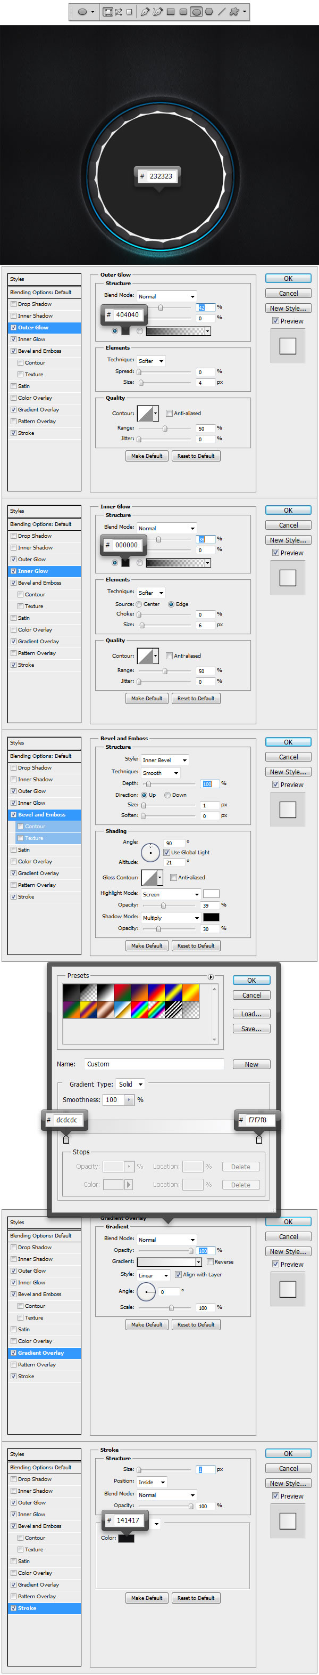The width and height of the screenshot is (319, 1675).
Task: Toggle Use Global Light checkbox
Action: coord(166,852)
